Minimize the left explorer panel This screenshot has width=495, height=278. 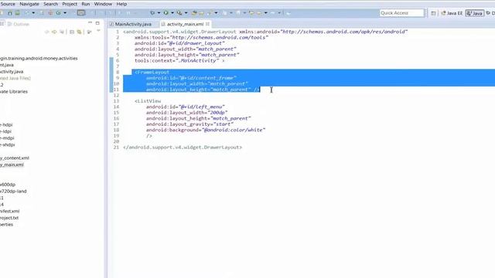coord(90,23)
